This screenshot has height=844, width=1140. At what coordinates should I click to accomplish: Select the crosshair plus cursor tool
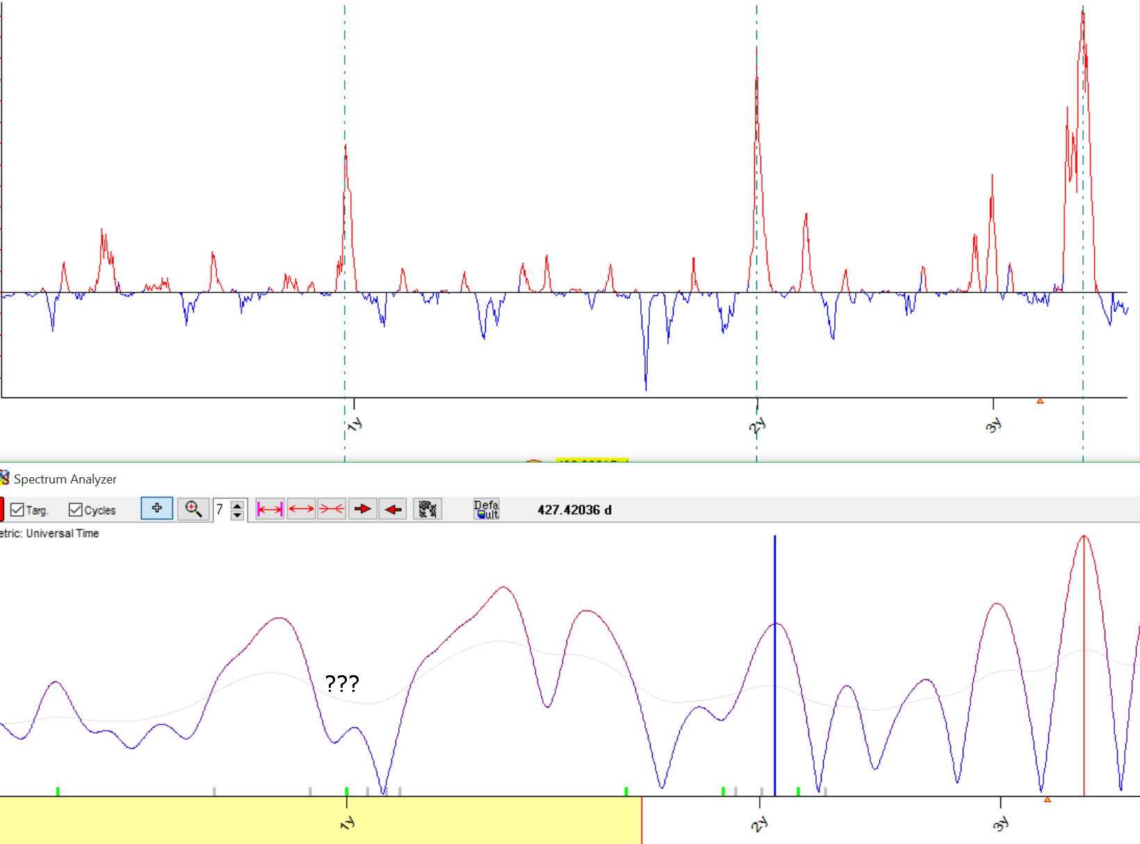tap(156, 508)
